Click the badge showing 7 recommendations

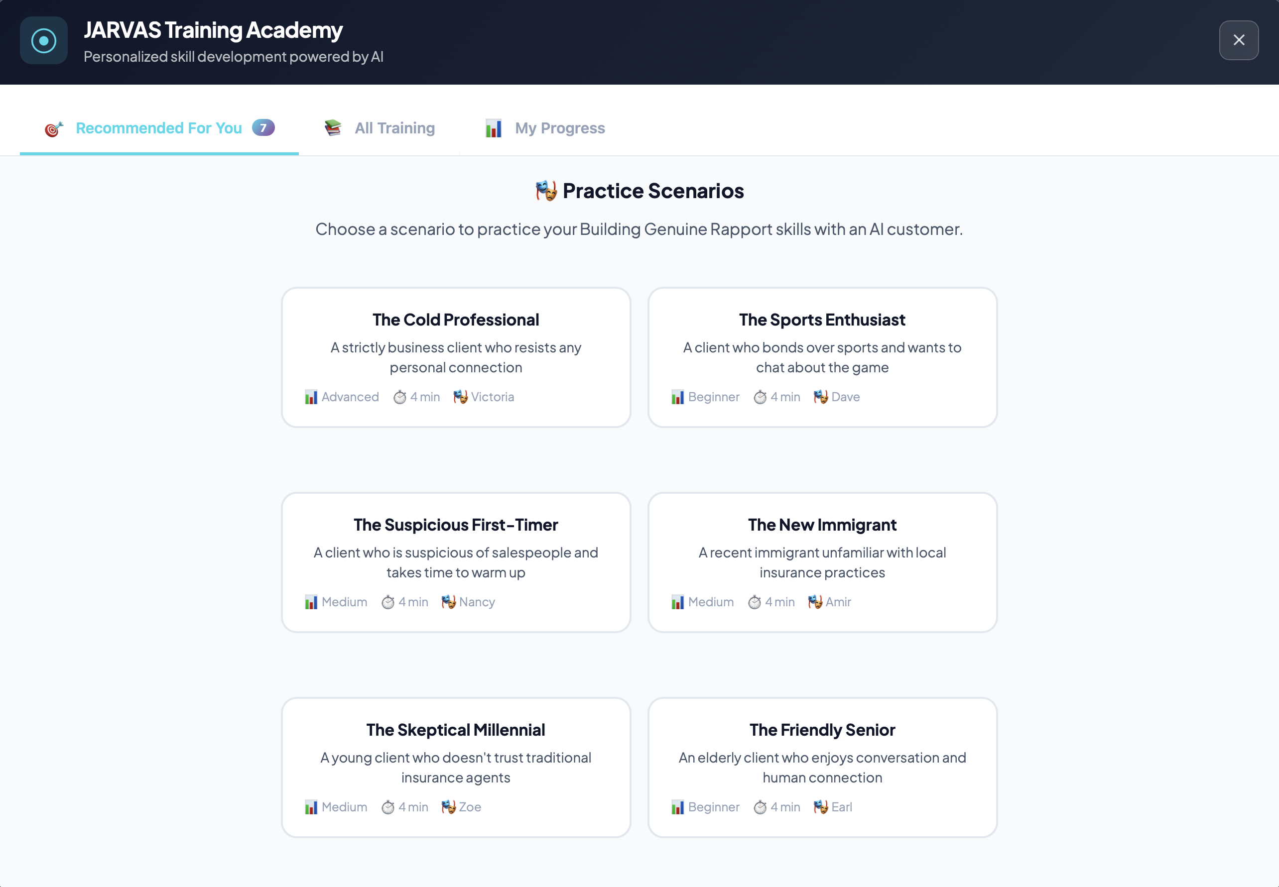pos(263,127)
